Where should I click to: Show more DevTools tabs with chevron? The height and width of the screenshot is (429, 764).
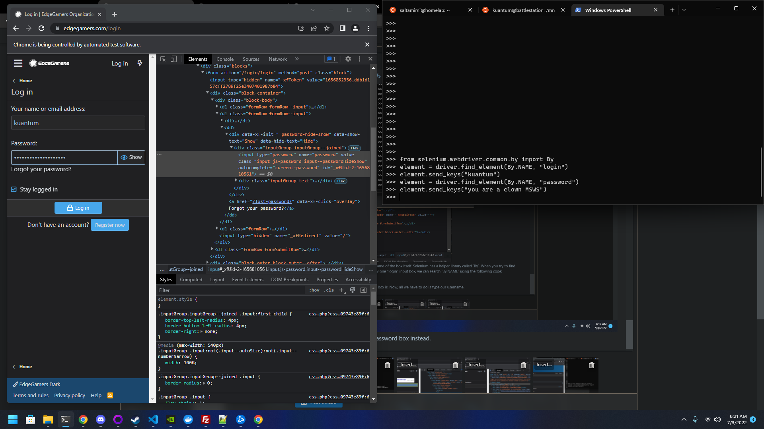(297, 59)
